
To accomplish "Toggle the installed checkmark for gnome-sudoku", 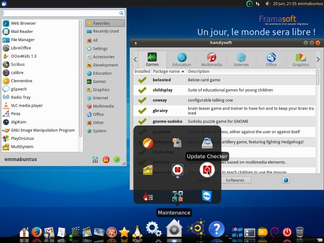I will point(142,121).
